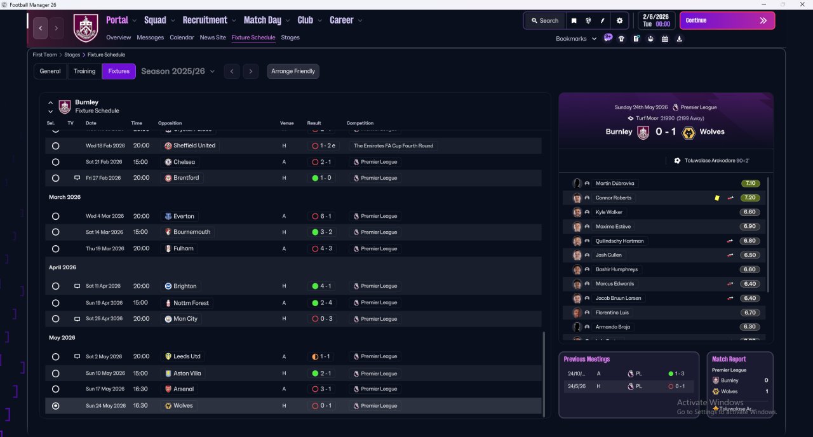Open the bookmark icon in the top toolbar
The width and height of the screenshot is (813, 437).
tap(574, 20)
